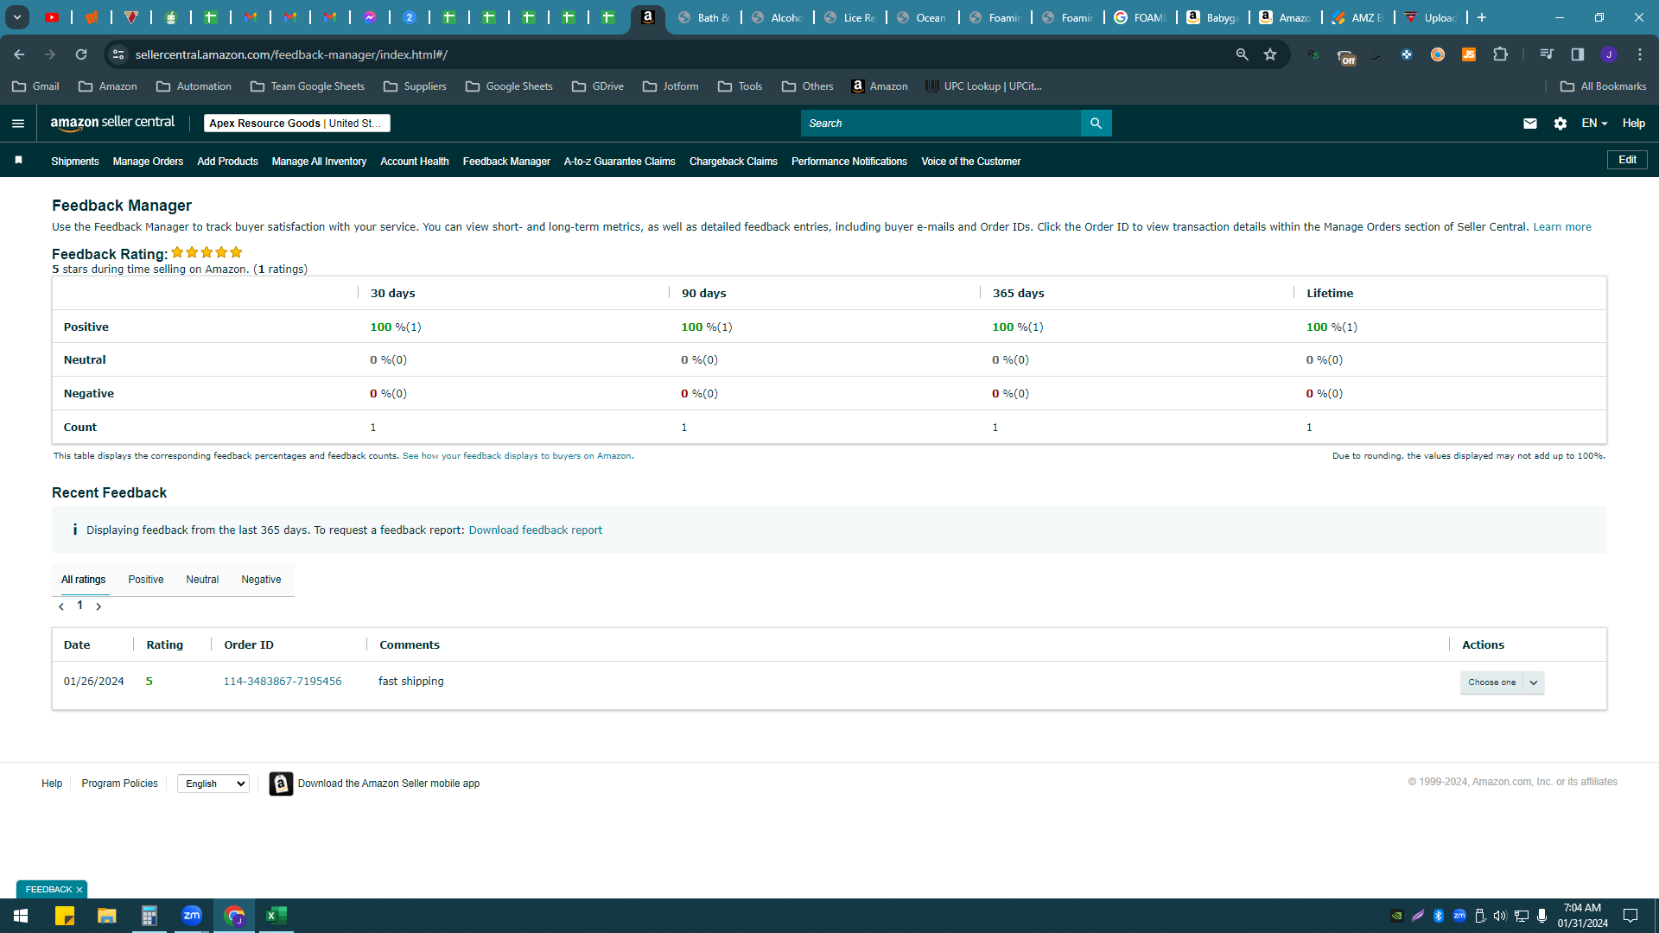The image size is (1659, 933).
Task: Open Calculator from the taskbar
Action: [149, 916]
